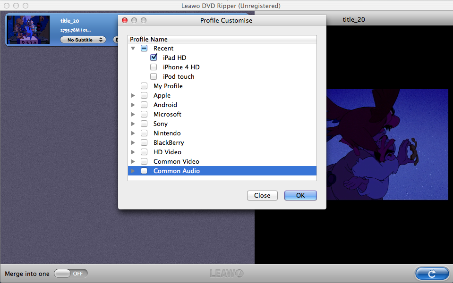Image resolution: width=453 pixels, height=283 pixels.
Task: Toggle the Recent group checkbox
Action: 144,48
